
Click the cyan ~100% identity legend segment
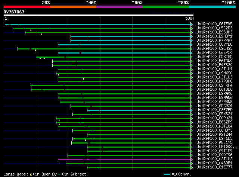[x=212, y=7]
